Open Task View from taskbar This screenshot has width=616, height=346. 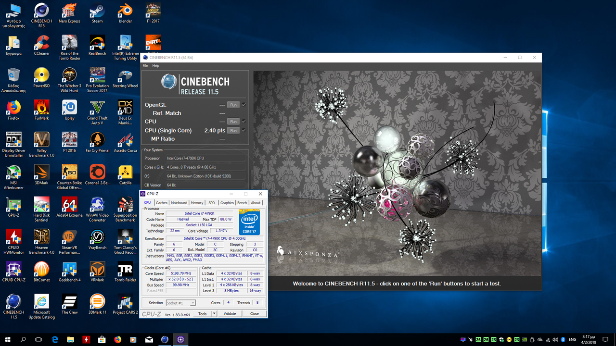coord(39,339)
